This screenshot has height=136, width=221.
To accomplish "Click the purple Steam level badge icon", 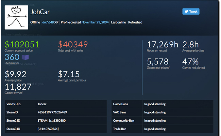I will coord(25,57).
